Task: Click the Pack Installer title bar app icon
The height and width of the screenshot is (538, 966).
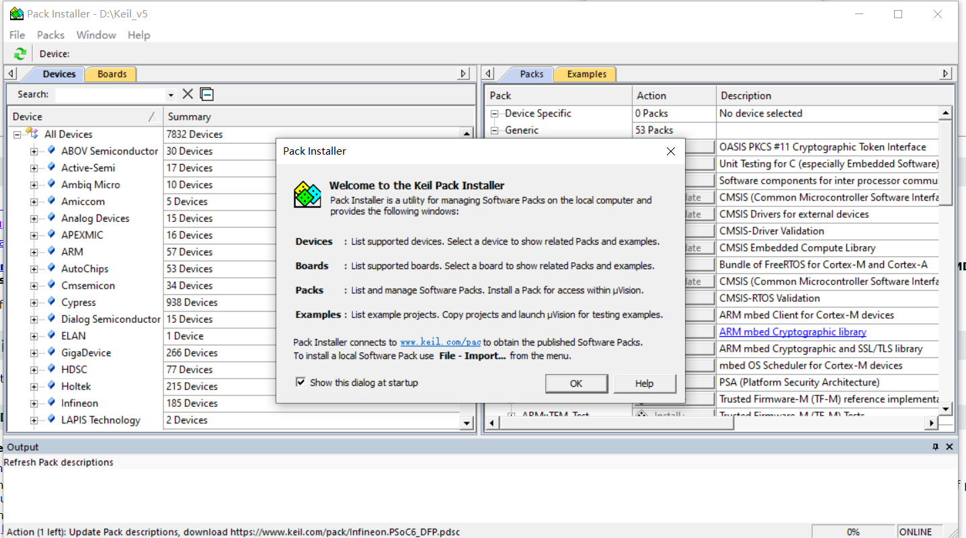Action: click(16, 13)
